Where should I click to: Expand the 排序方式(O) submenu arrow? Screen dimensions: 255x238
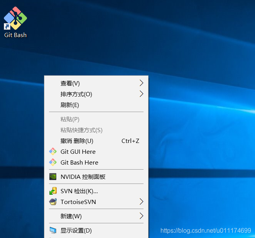click(141, 94)
